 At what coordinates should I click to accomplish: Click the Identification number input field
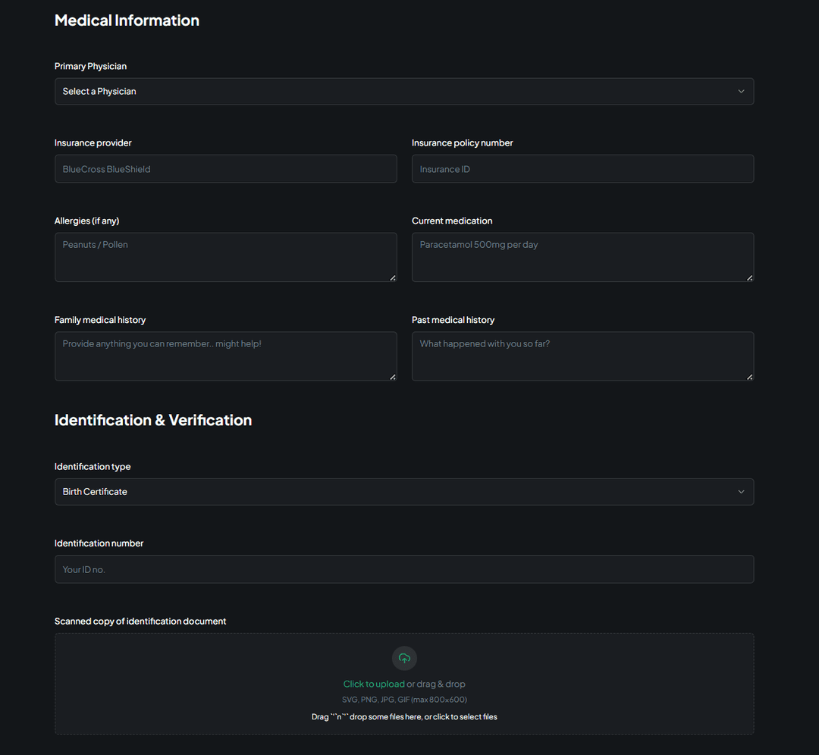pyautogui.click(x=404, y=569)
